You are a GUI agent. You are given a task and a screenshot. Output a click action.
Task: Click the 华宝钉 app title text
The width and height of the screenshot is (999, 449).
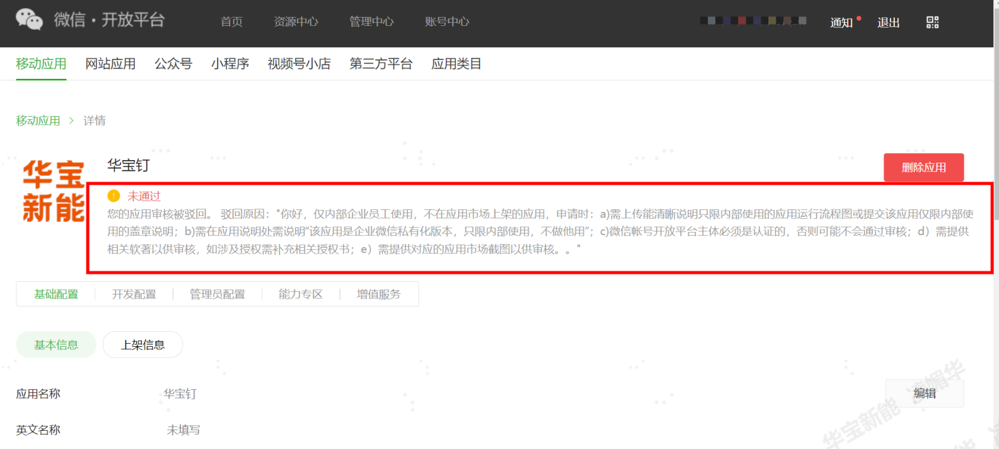point(129,165)
